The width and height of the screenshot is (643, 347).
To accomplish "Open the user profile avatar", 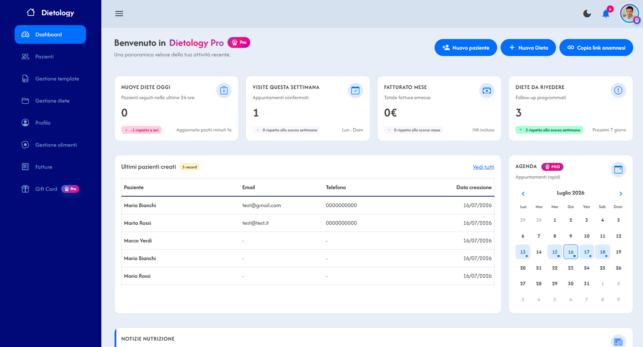I will pyautogui.click(x=629, y=14).
